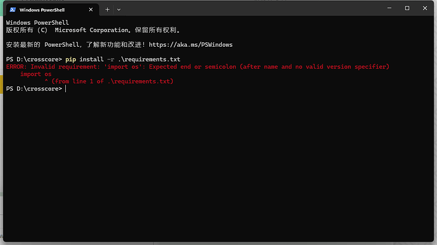
Task: Click the empty title bar area right of tabs
Action: 251,9
